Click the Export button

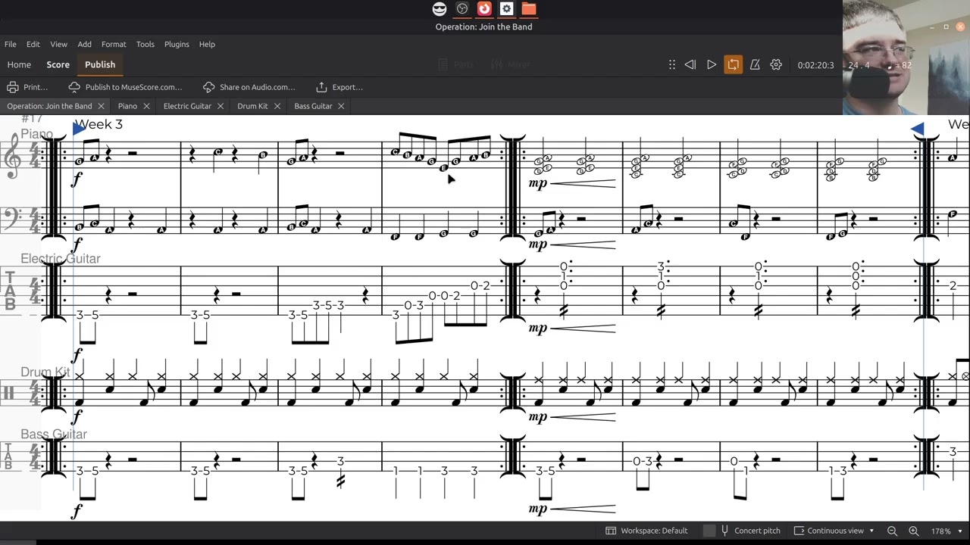pos(339,87)
